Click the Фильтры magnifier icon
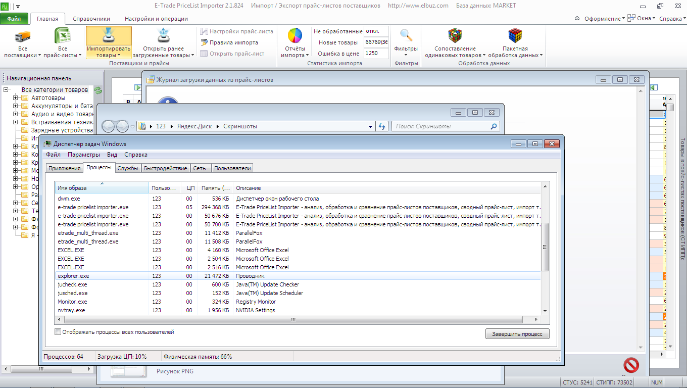Viewport: 687px width, 388px height. (406, 35)
